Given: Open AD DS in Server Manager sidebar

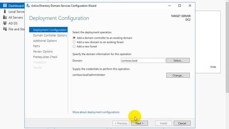Looking at the screenshot, I should tap(12, 23).
